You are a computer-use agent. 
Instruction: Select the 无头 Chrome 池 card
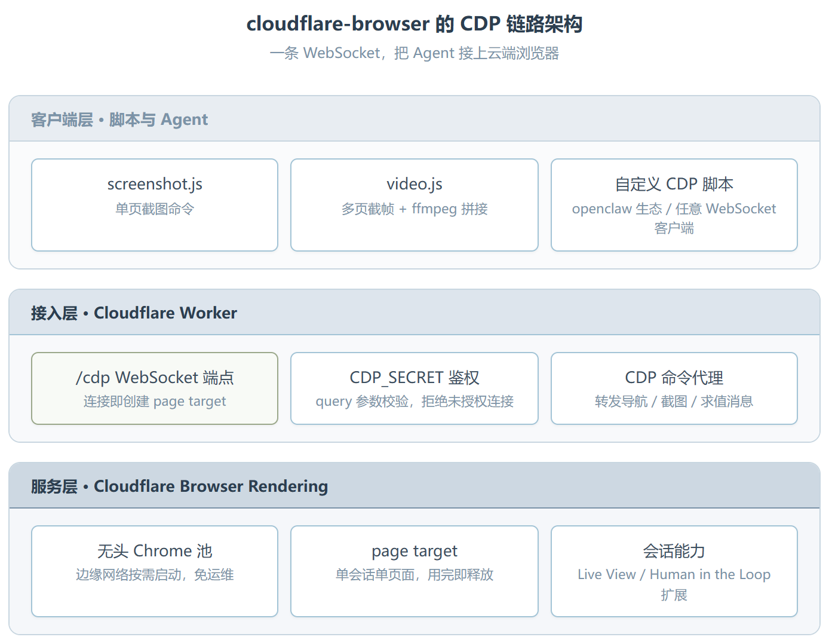pyautogui.click(x=155, y=571)
